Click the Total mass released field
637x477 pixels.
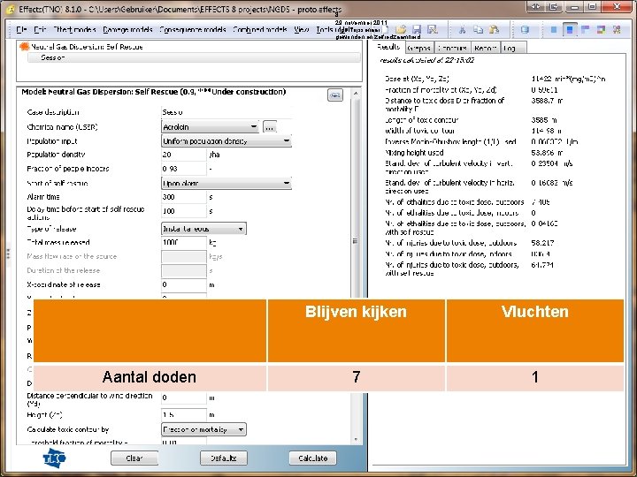point(184,243)
